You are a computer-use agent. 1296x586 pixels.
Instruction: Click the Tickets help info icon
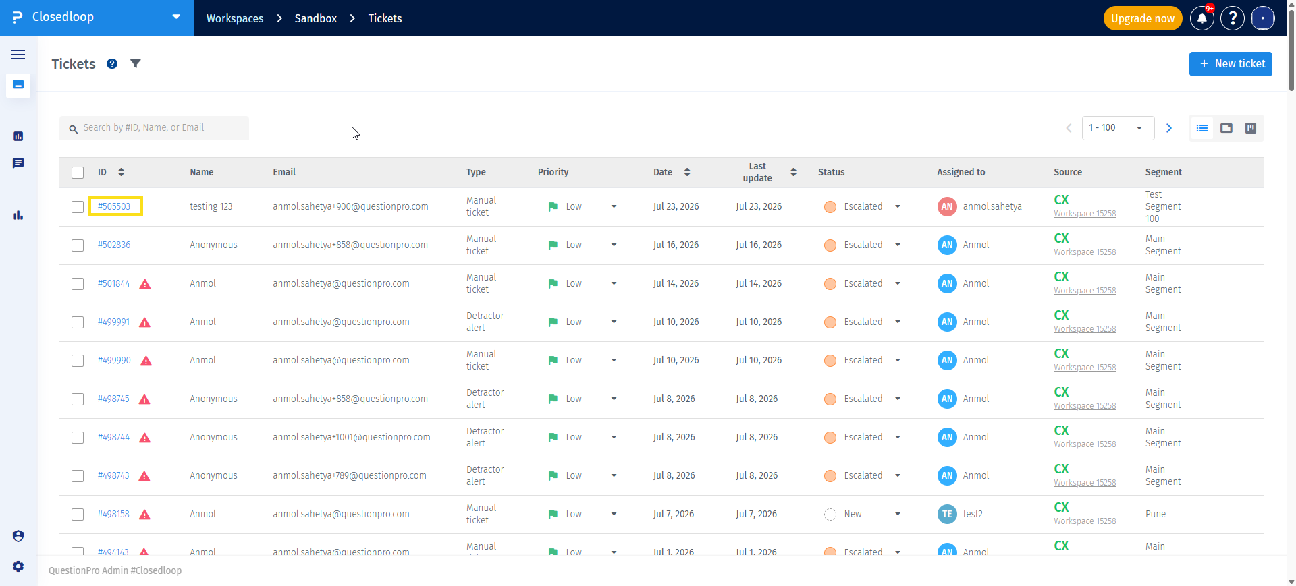point(112,63)
